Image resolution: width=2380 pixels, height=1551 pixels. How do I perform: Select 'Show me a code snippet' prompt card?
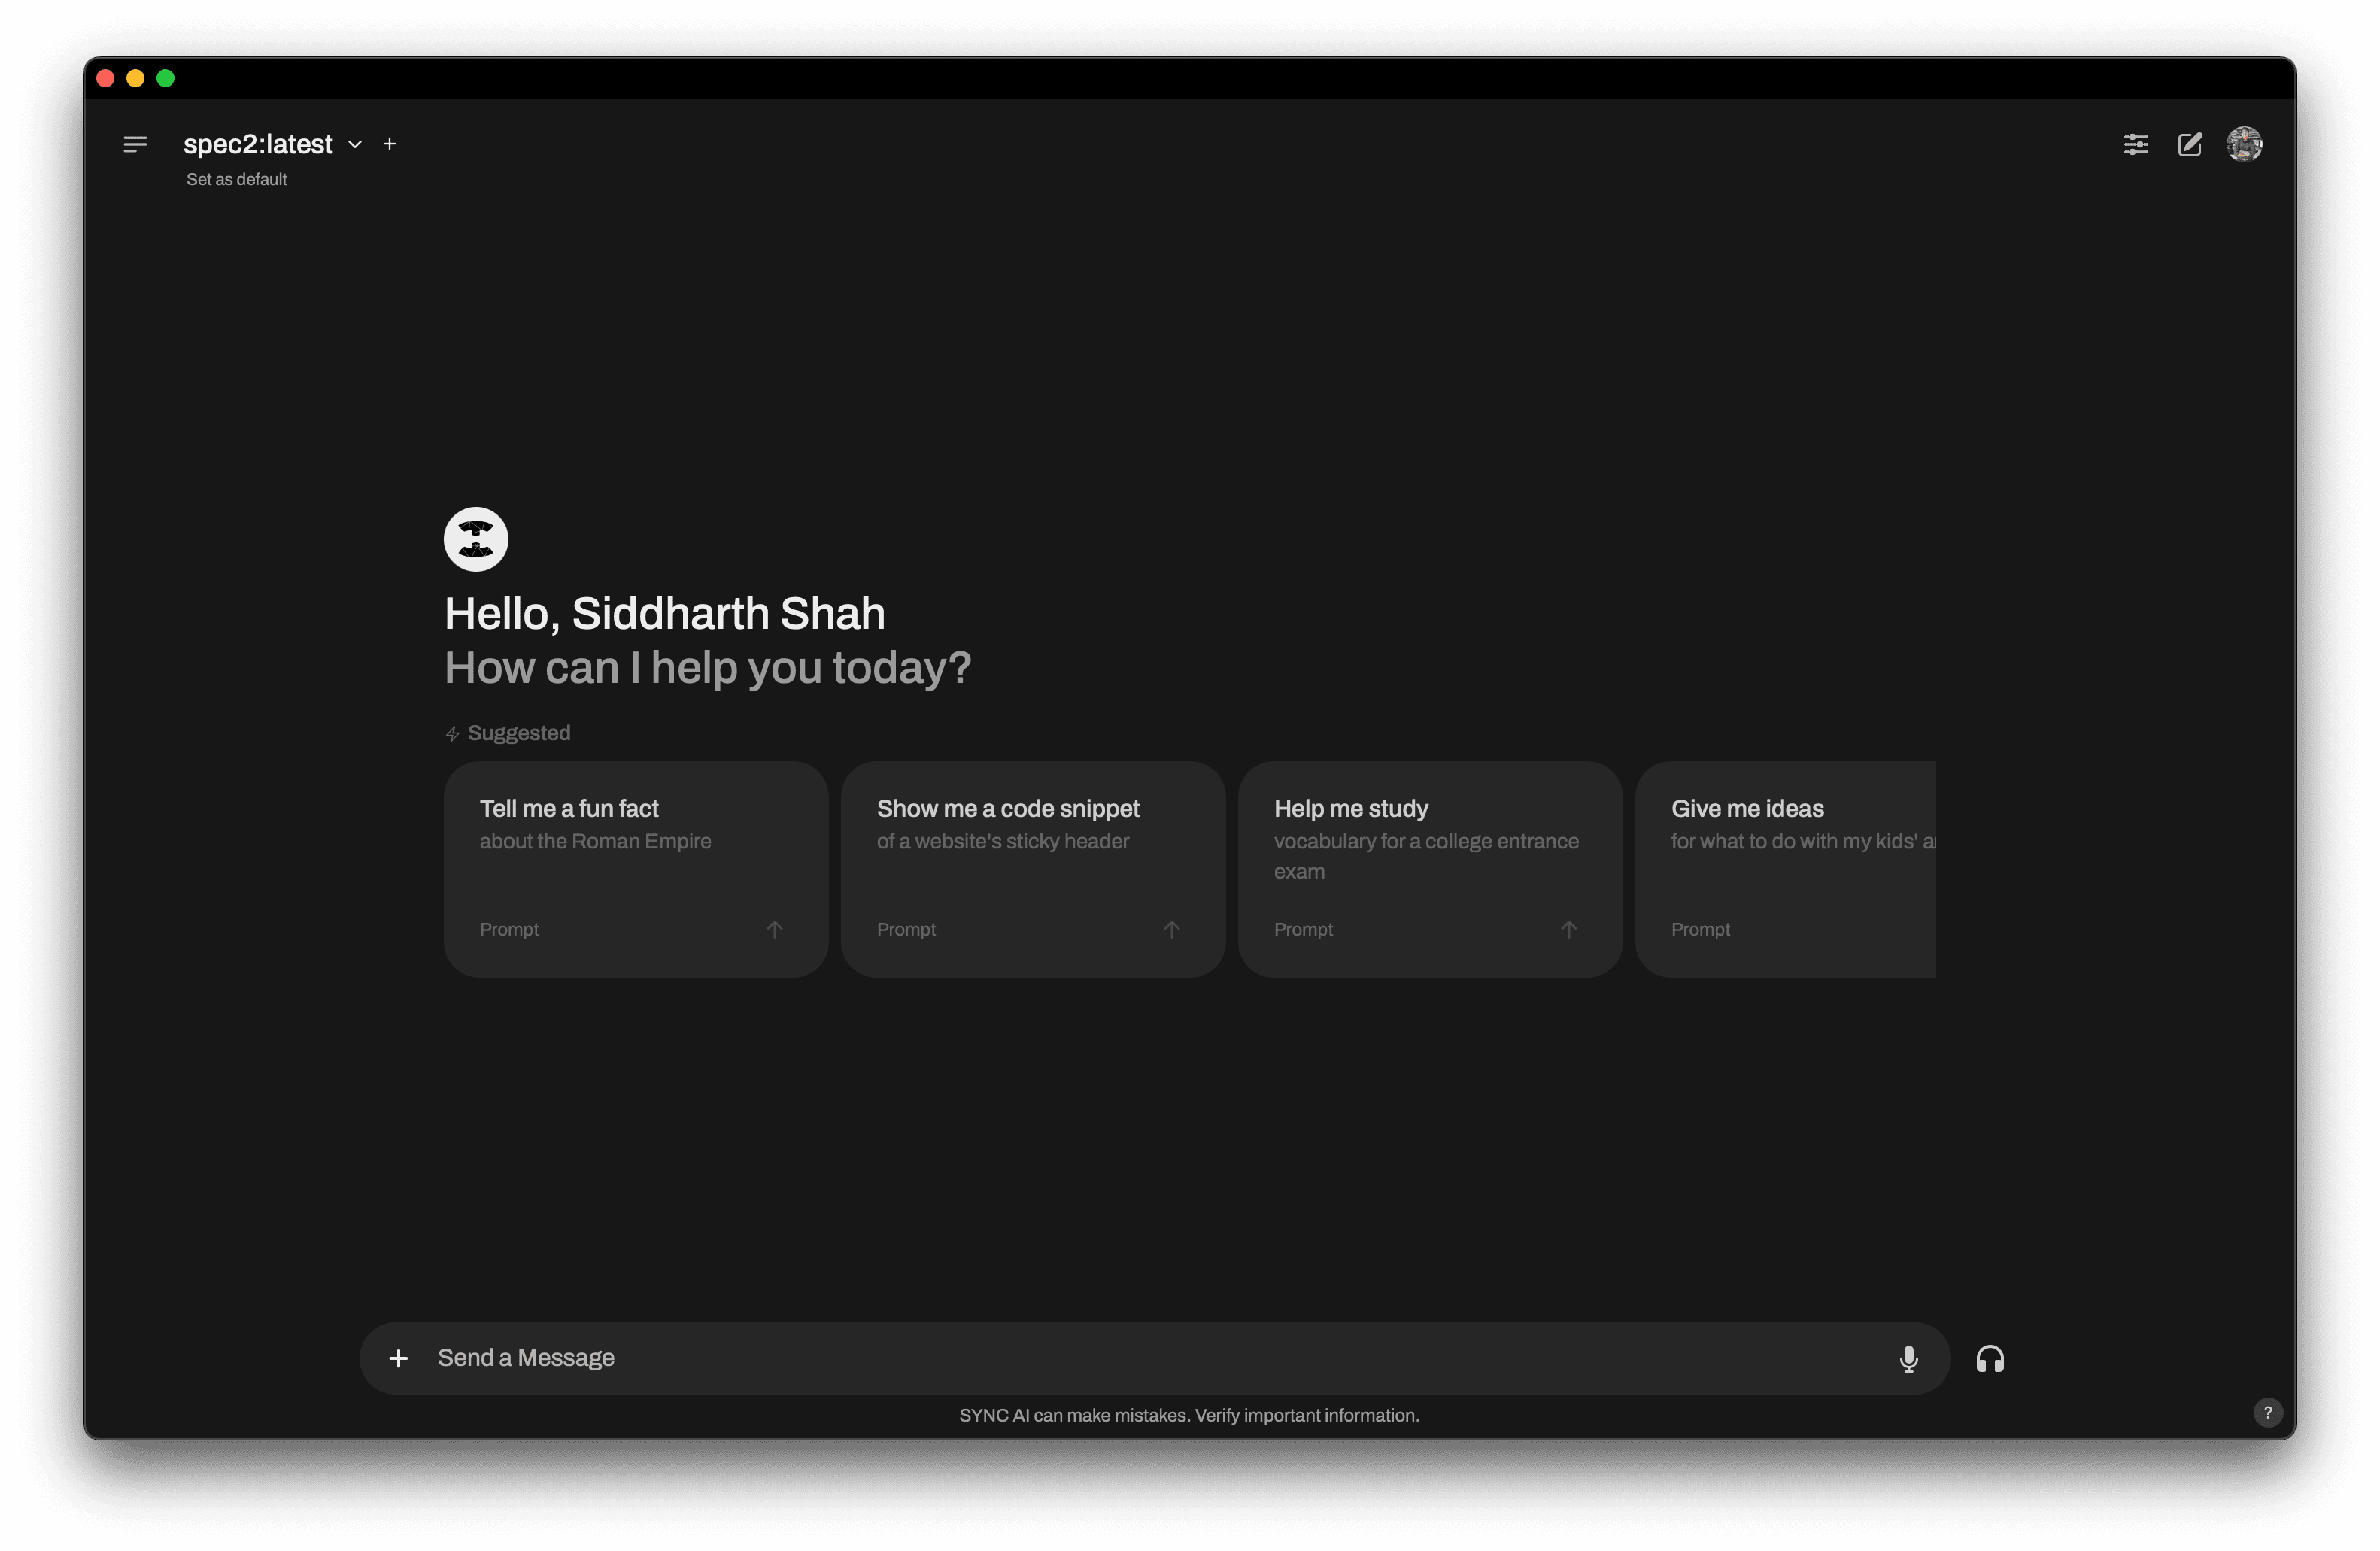[1032, 867]
